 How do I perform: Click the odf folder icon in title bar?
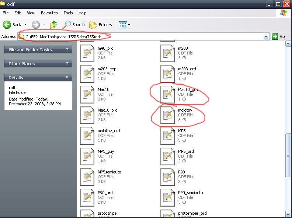click(x=3, y=4)
